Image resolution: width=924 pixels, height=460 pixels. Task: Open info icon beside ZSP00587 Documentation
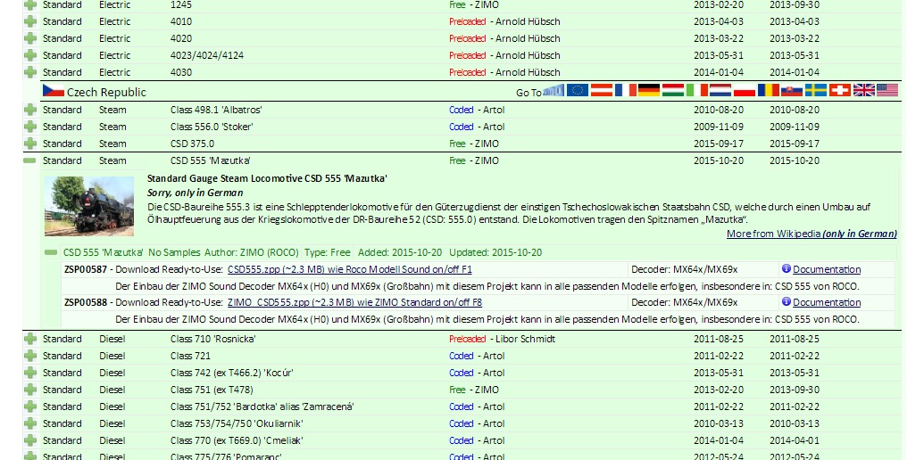[786, 269]
